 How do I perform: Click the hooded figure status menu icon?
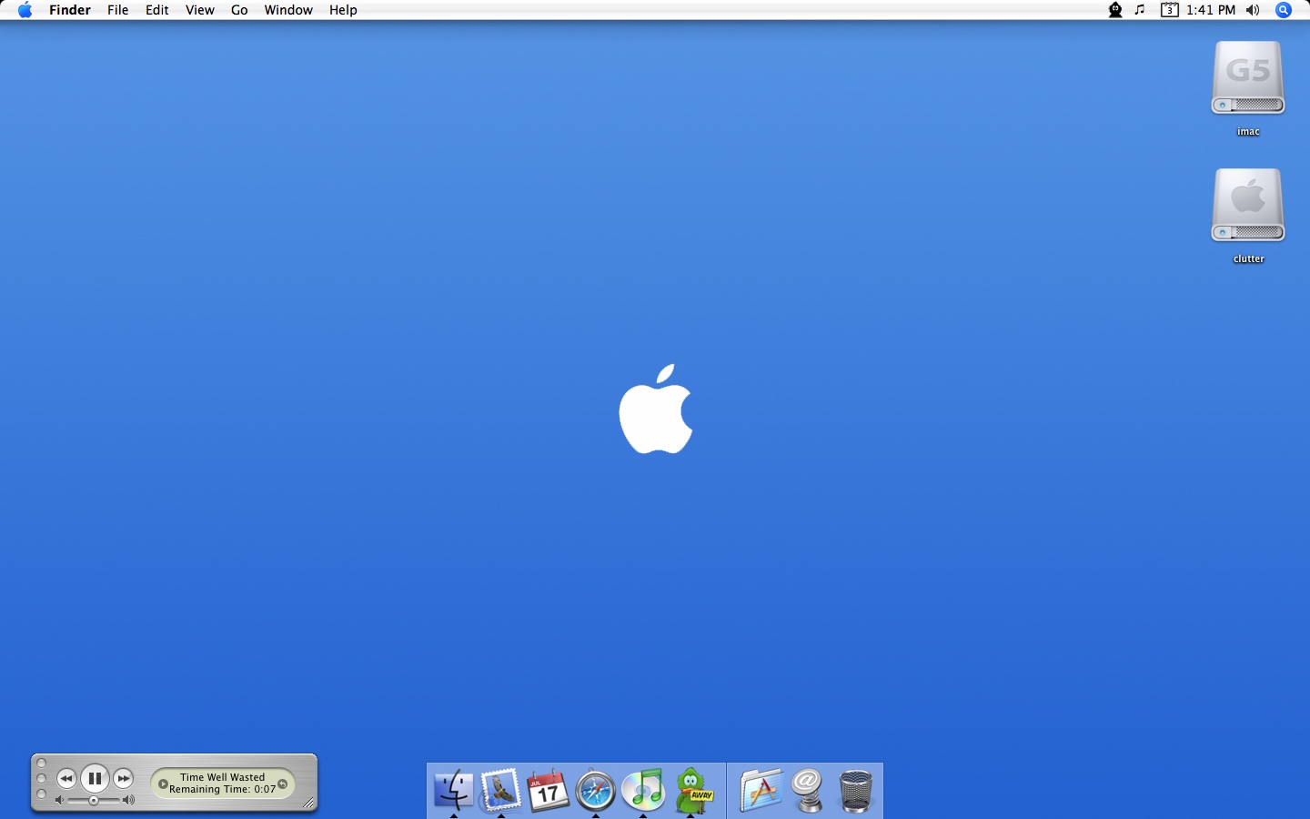click(1115, 10)
